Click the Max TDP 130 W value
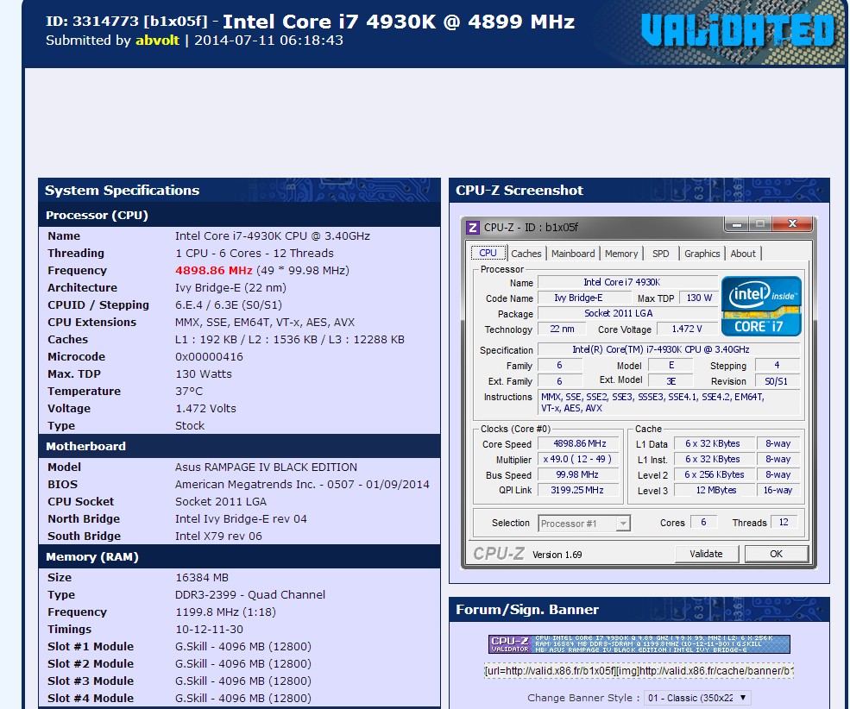The image size is (850, 709). [x=699, y=298]
